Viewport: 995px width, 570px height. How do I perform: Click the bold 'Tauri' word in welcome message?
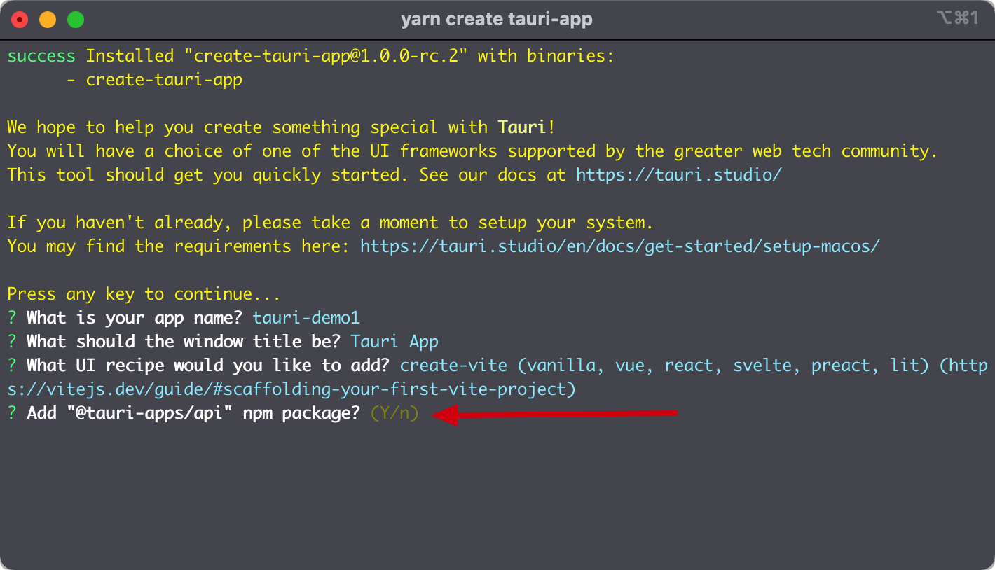(x=522, y=127)
